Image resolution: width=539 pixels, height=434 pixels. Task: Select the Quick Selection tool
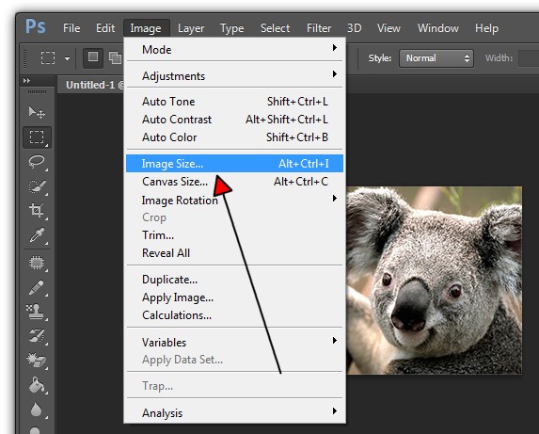pyautogui.click(x=37, y=186)
